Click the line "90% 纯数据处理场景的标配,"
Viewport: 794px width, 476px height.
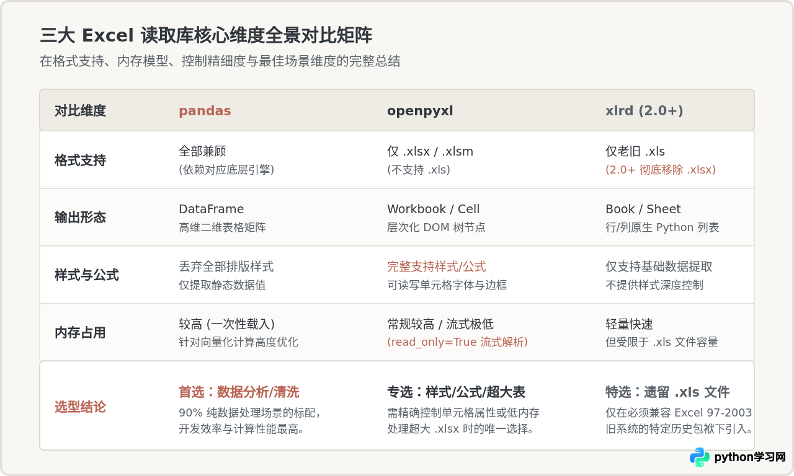249,413
